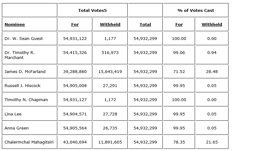The height and width of the screenshot is (151, 277).
Task: Click the 71.52 percentage value
Action: 179,71
